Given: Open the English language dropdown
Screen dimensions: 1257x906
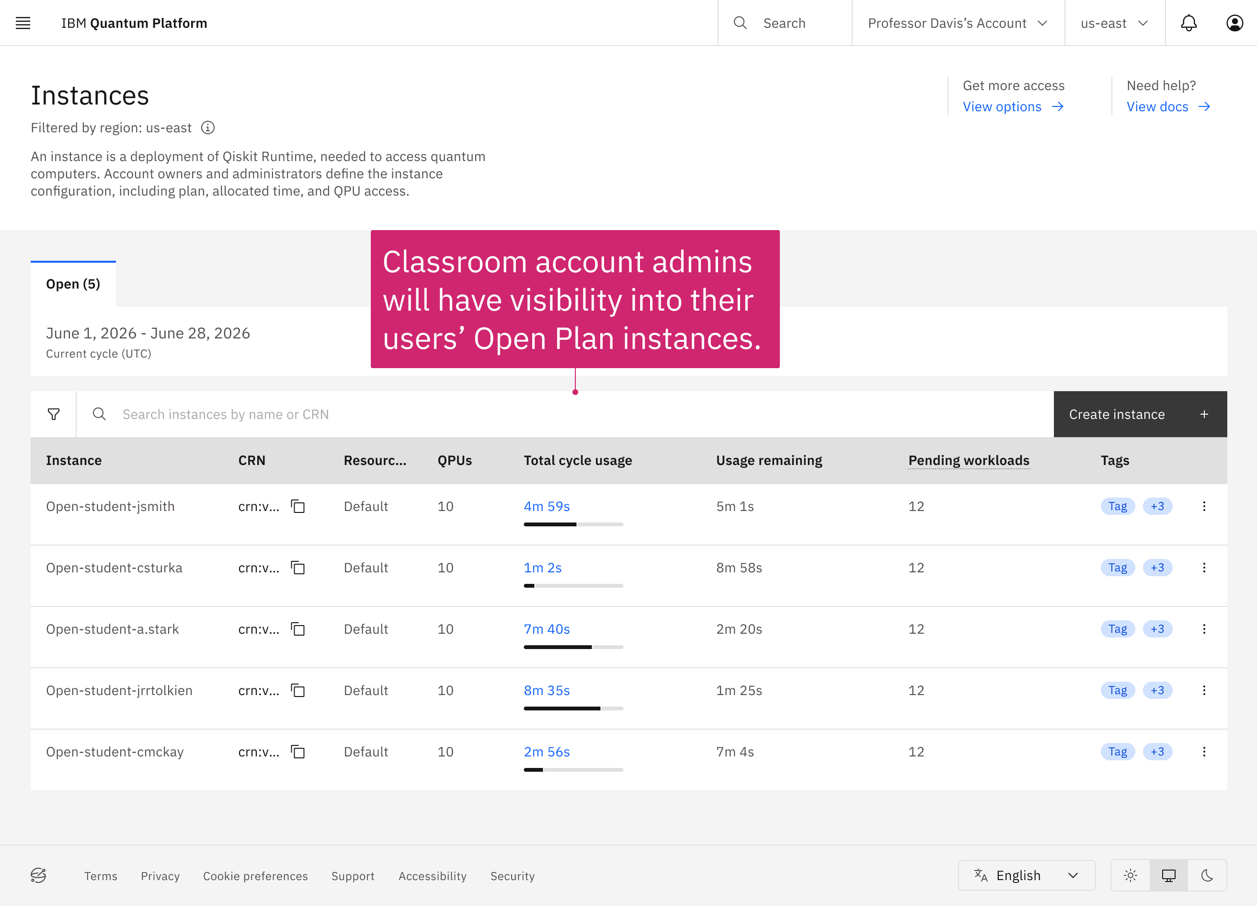Looking at the screenshot, I should pos(1026,875).
